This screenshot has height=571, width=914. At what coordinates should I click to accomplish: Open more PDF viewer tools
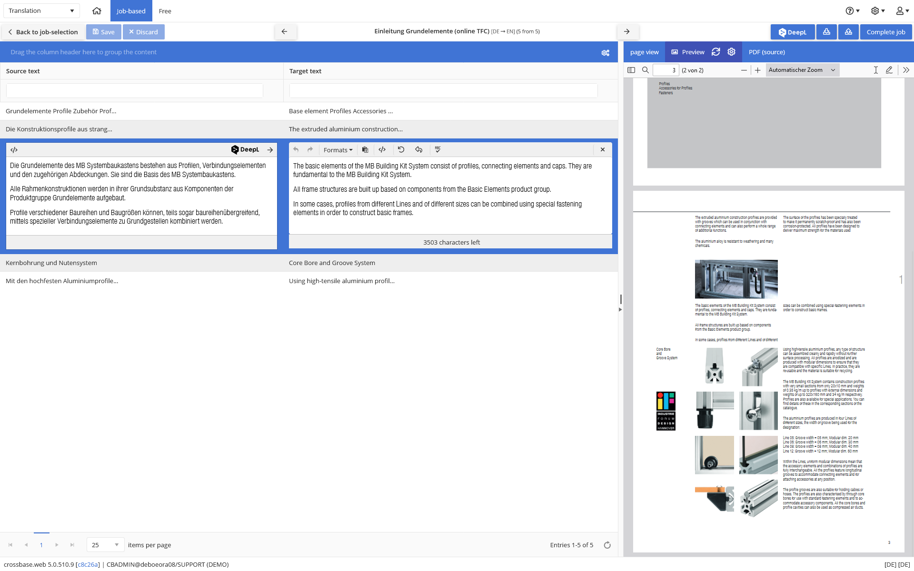(906, 70)
